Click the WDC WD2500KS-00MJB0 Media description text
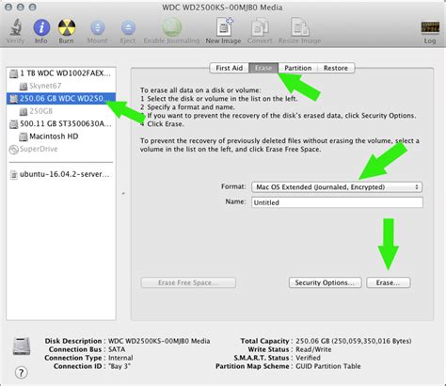This screenshot has height=386, width=446. [x=159, y=341]
